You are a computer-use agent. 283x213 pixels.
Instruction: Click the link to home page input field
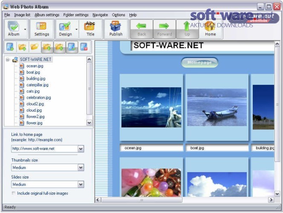click(45, 149)
